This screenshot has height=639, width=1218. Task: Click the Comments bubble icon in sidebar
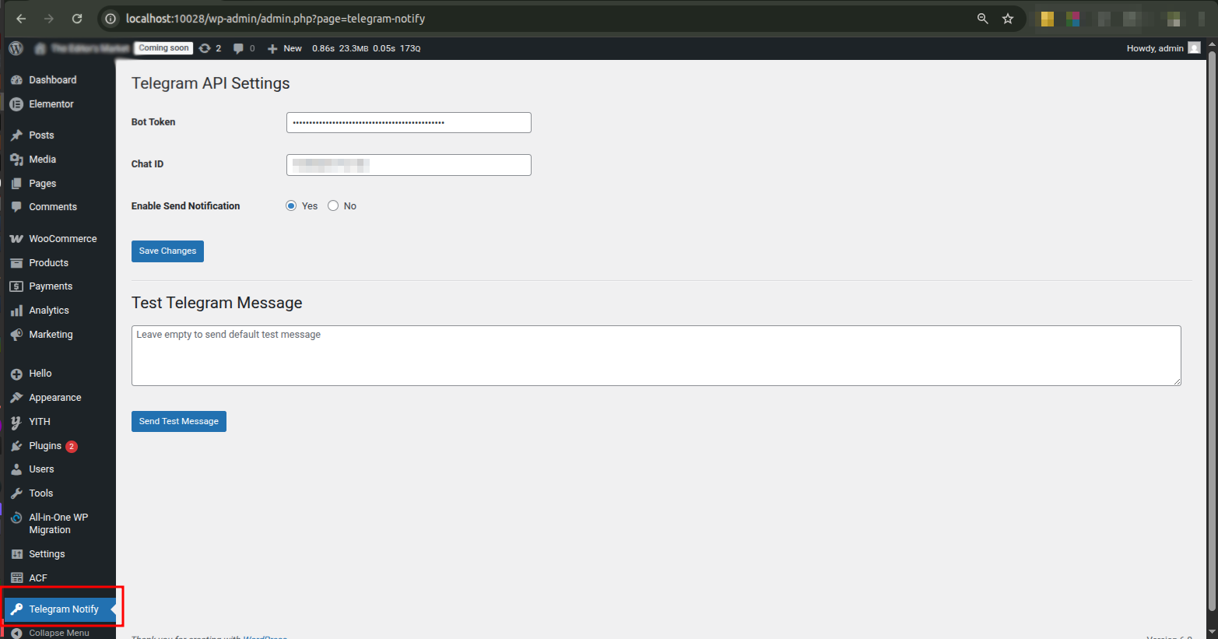16,207
